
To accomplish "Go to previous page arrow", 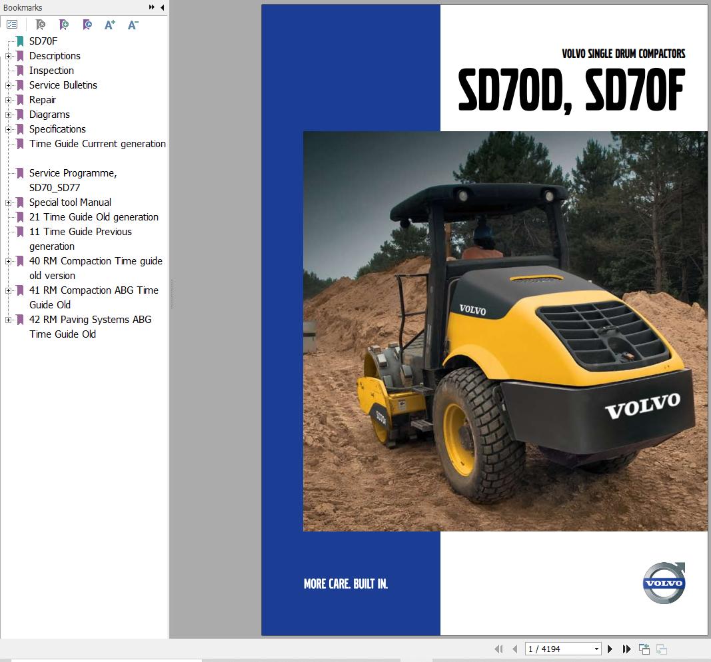I will [514, 649].
